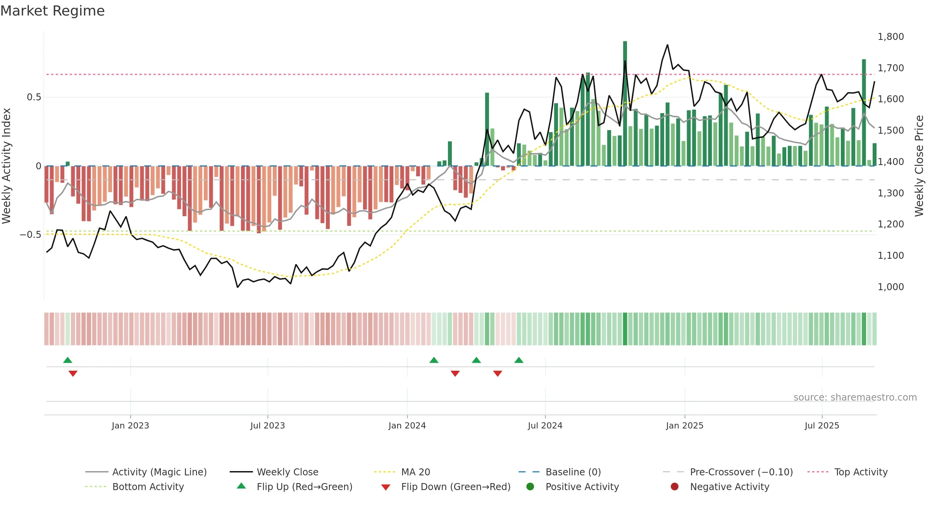This screenshot has width=930, height=523.
Task: Click the 1,500 price axis label
Action: 891,130
